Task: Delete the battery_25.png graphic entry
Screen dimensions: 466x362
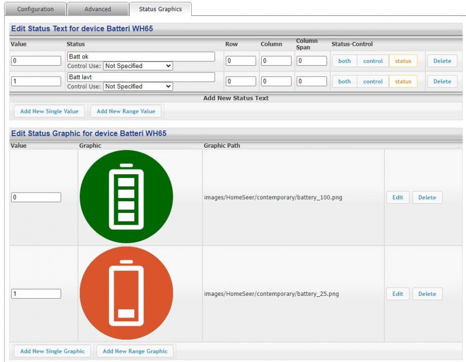Action: (427, 294)
